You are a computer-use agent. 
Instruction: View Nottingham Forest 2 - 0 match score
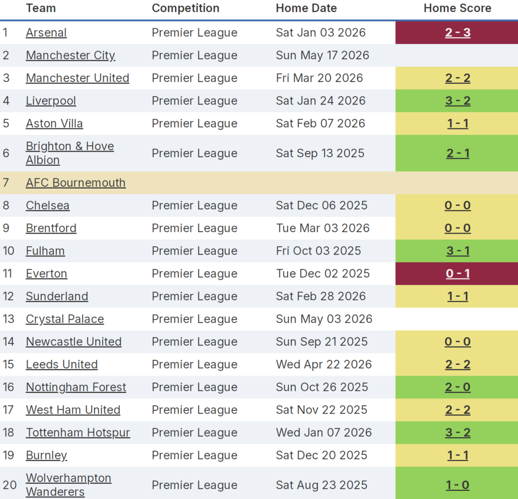pos(458,388)
